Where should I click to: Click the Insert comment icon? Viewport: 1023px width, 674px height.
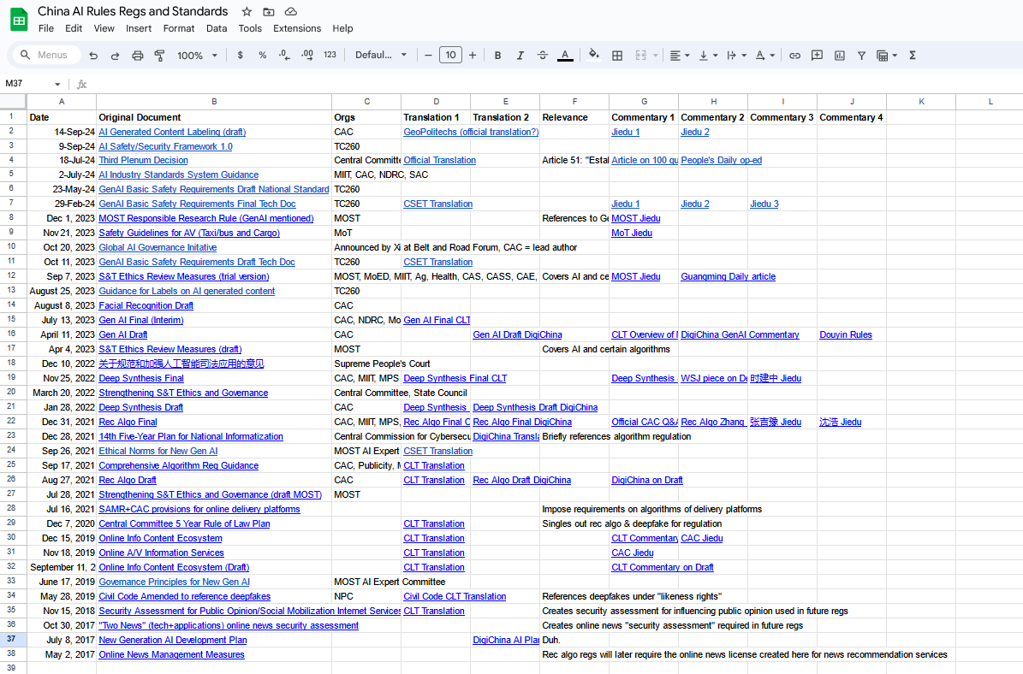point(817,56)
